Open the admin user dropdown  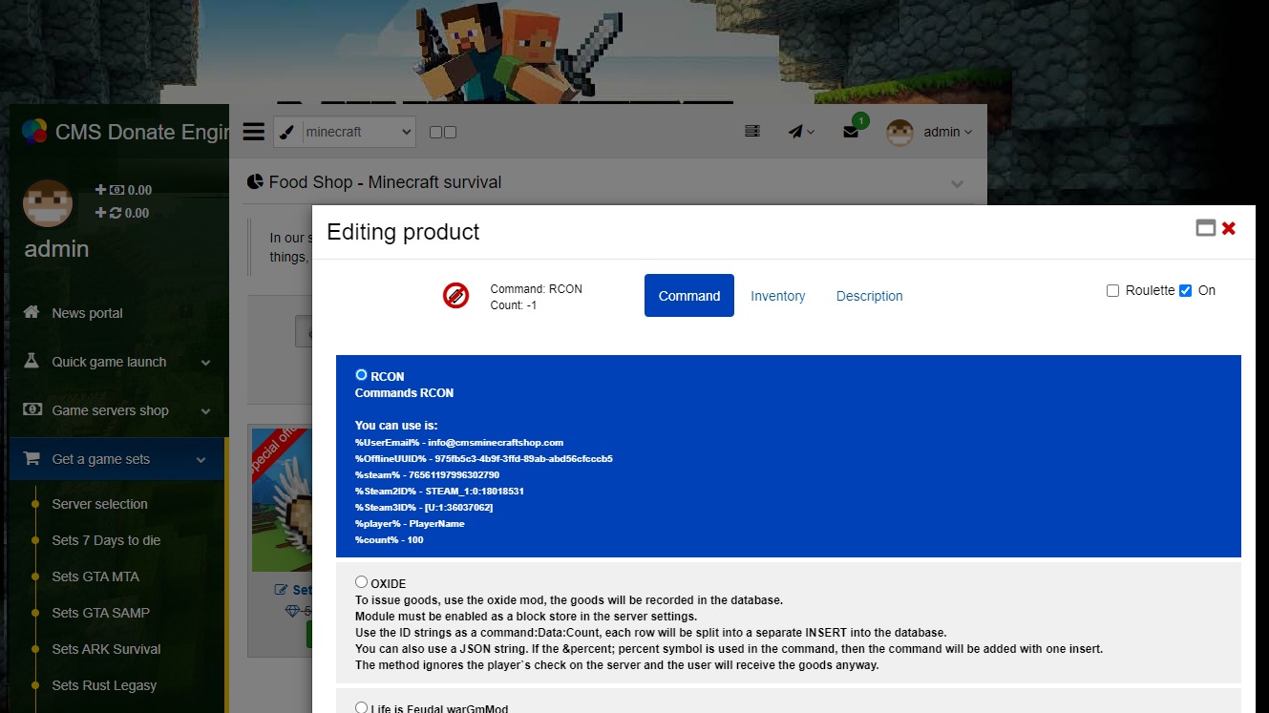pyautogui.click(x=929, y=132)
